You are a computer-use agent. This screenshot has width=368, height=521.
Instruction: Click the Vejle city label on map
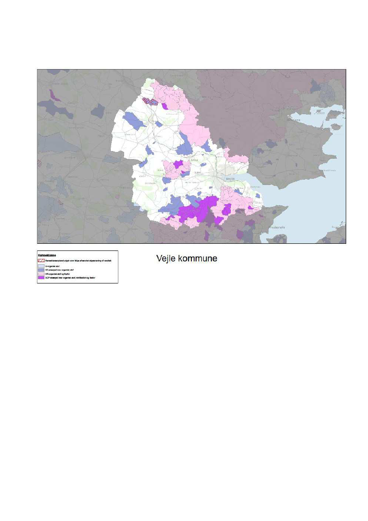coord(231,178)
